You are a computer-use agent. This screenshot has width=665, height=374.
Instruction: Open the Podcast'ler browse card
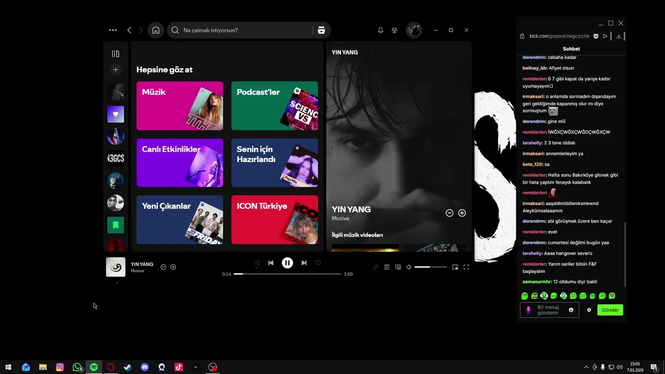274,105
